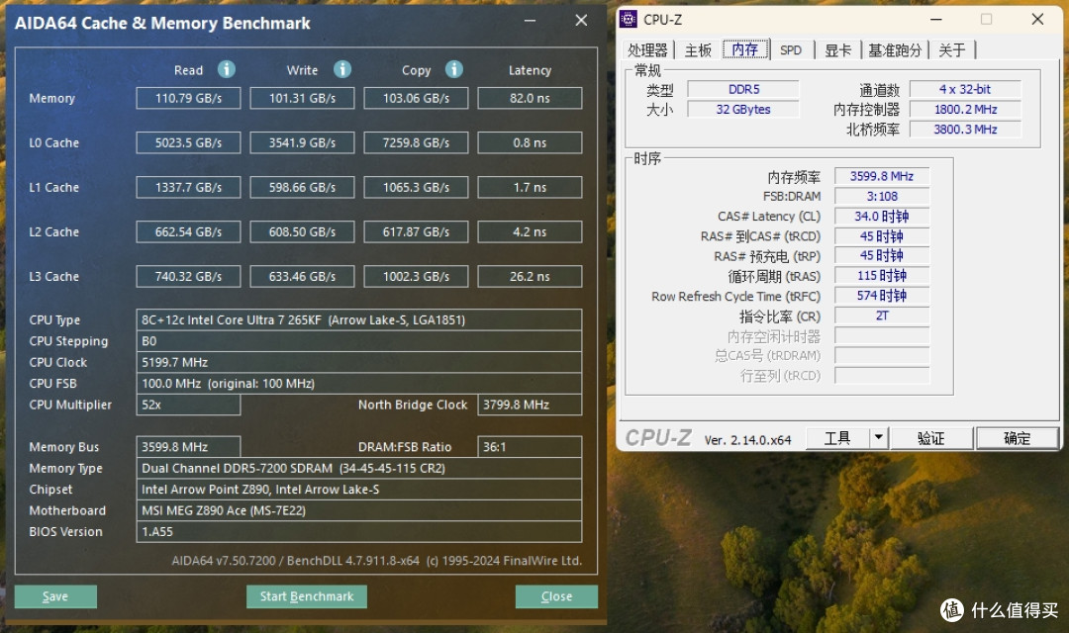Click the Save button in AIDA64
Screen dimensions: 1069x633
[55, 596]
